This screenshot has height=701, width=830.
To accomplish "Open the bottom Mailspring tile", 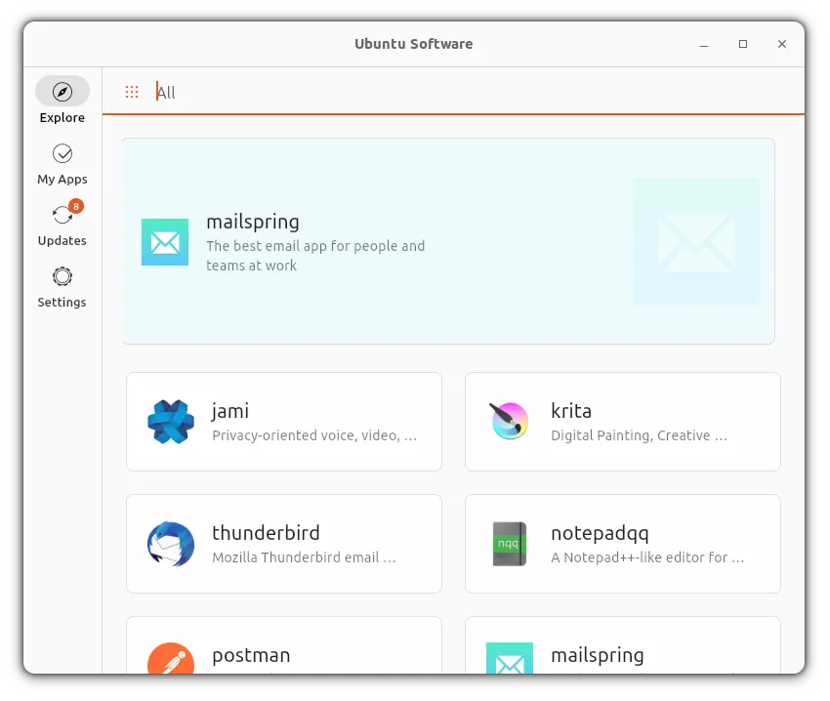I will (622, 654).
